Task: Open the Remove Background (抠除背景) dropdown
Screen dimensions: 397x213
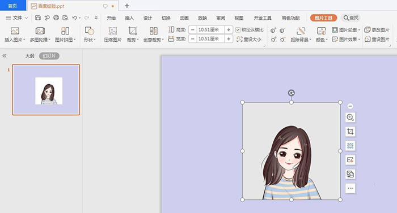Action: [310, 40]
